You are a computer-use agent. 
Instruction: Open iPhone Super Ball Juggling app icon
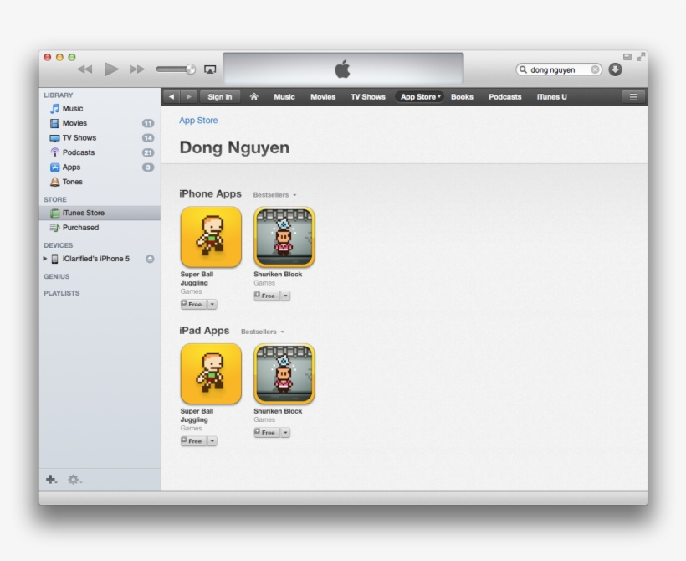coord(211,237)
